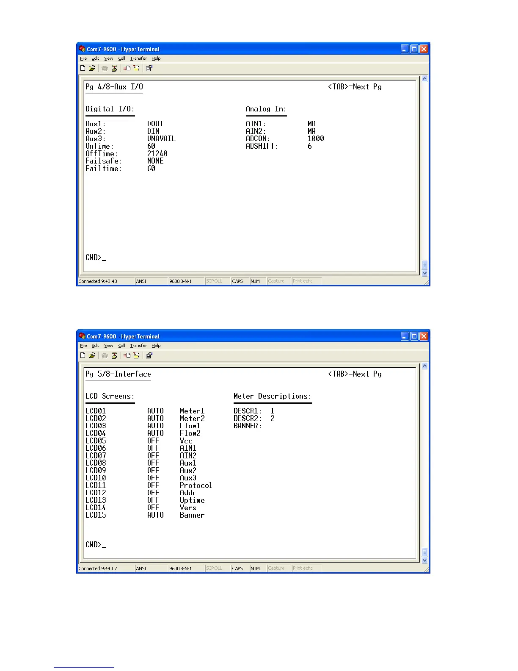Open Call menu in Aux I/O window

[121, 58]
